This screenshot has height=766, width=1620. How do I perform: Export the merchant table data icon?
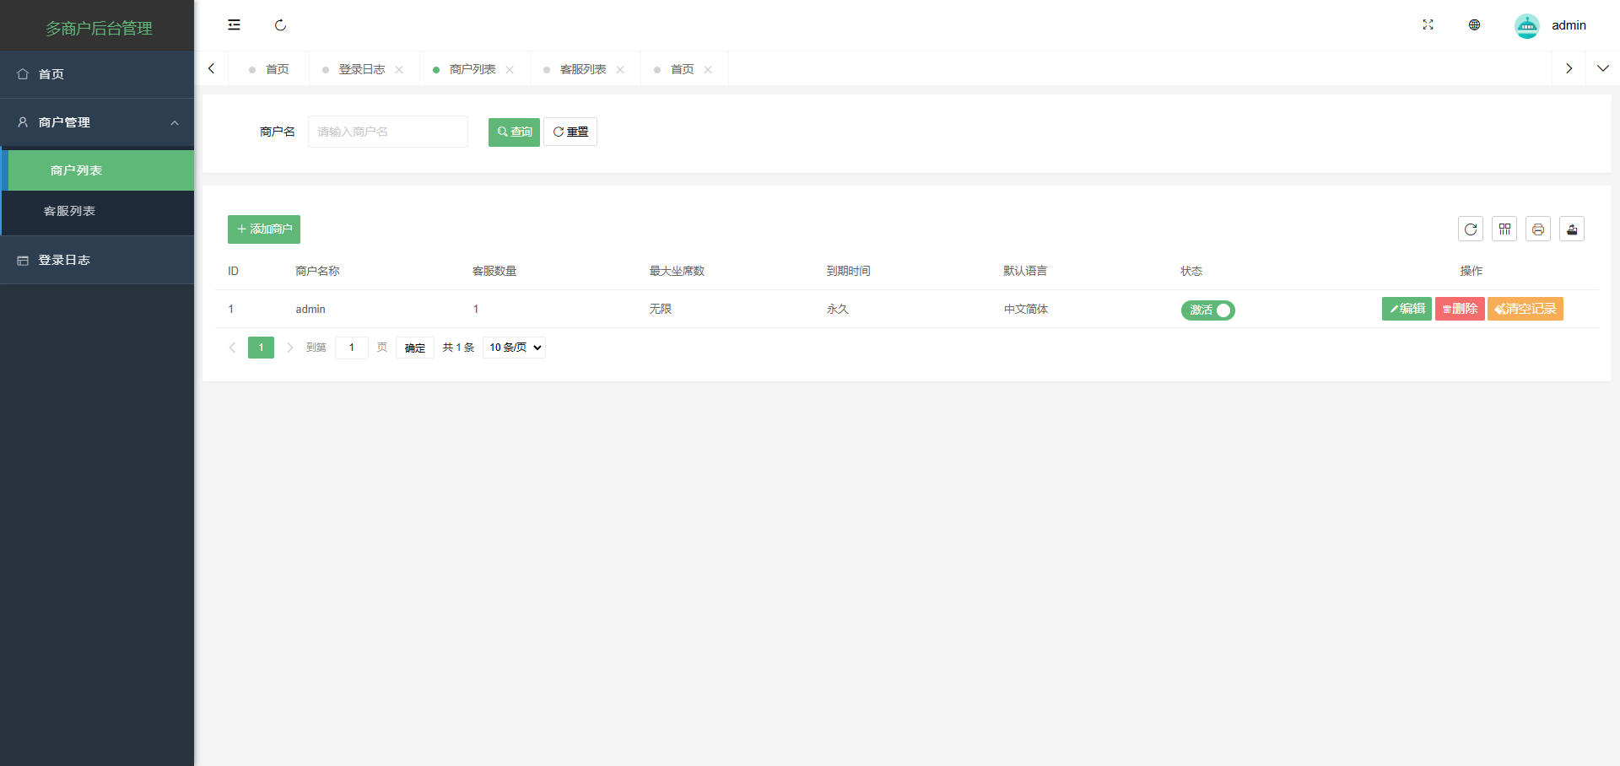tap(1572, 229)
